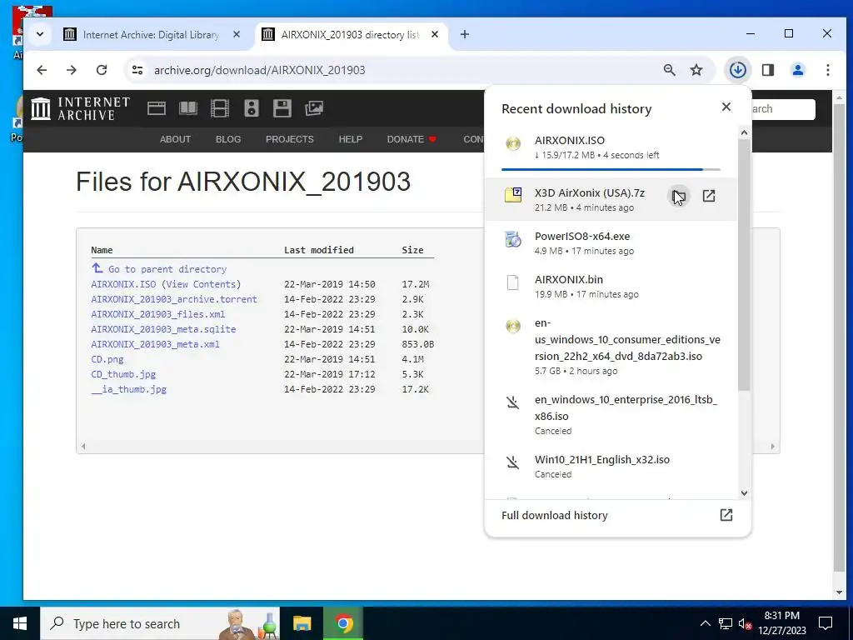Image resolution: width=853 pixels, height=640 pixels.
Task: Open __ia_thumb.jpg file link
Action: pyautogui.click(x=129, y=389)
